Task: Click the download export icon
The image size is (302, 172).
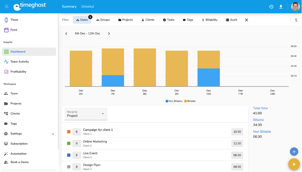Action: (281, 7)
